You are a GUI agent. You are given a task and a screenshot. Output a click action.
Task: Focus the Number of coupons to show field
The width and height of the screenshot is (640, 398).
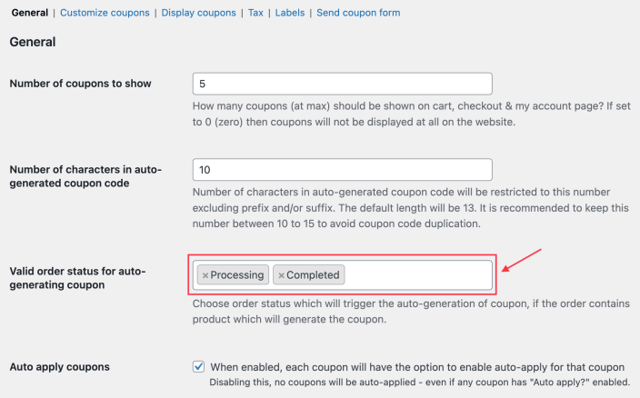[x=343, y=84]
